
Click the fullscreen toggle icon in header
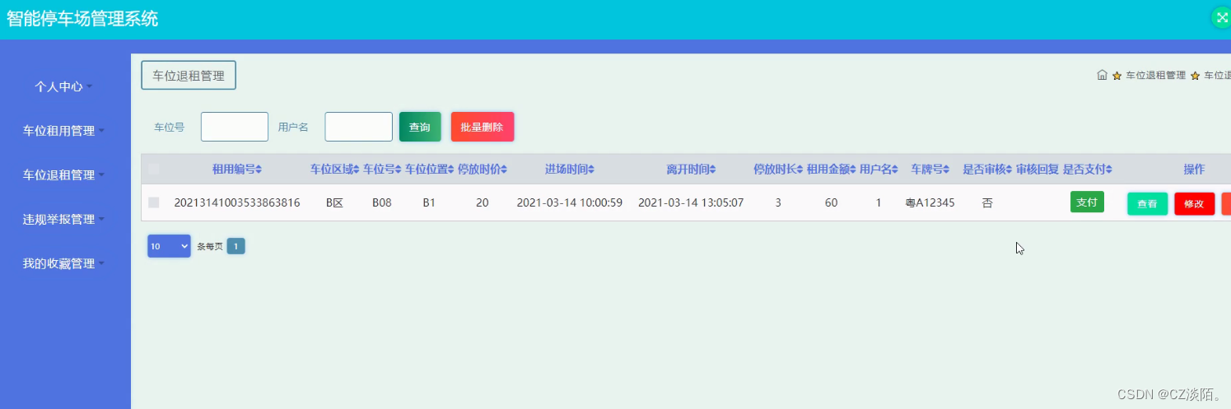[1222, 17]
